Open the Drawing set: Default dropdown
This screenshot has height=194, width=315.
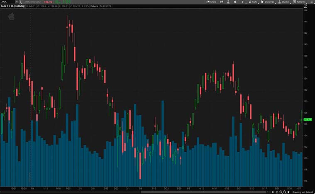(303, 192)
